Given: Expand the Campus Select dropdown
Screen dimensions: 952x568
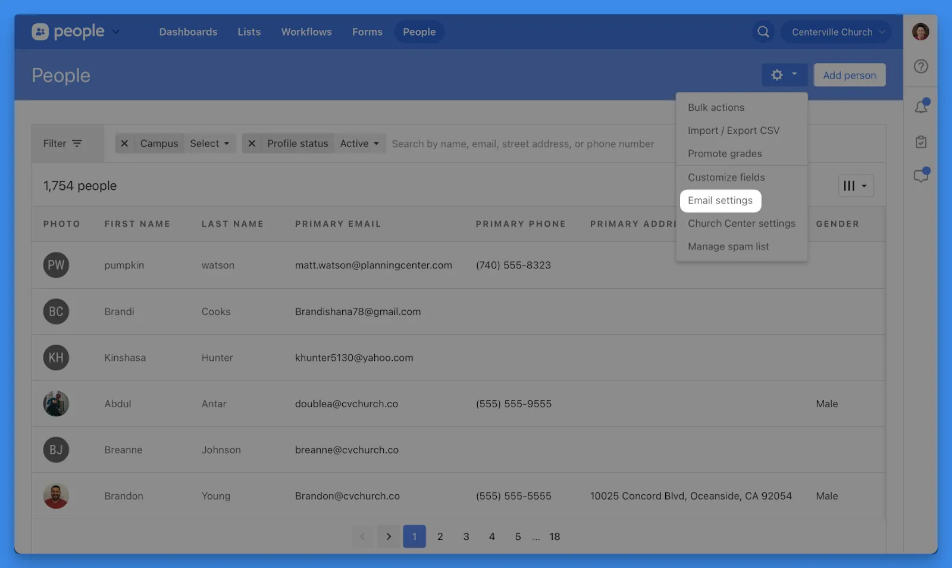Looking at the screenshot, I should [209, 143].
